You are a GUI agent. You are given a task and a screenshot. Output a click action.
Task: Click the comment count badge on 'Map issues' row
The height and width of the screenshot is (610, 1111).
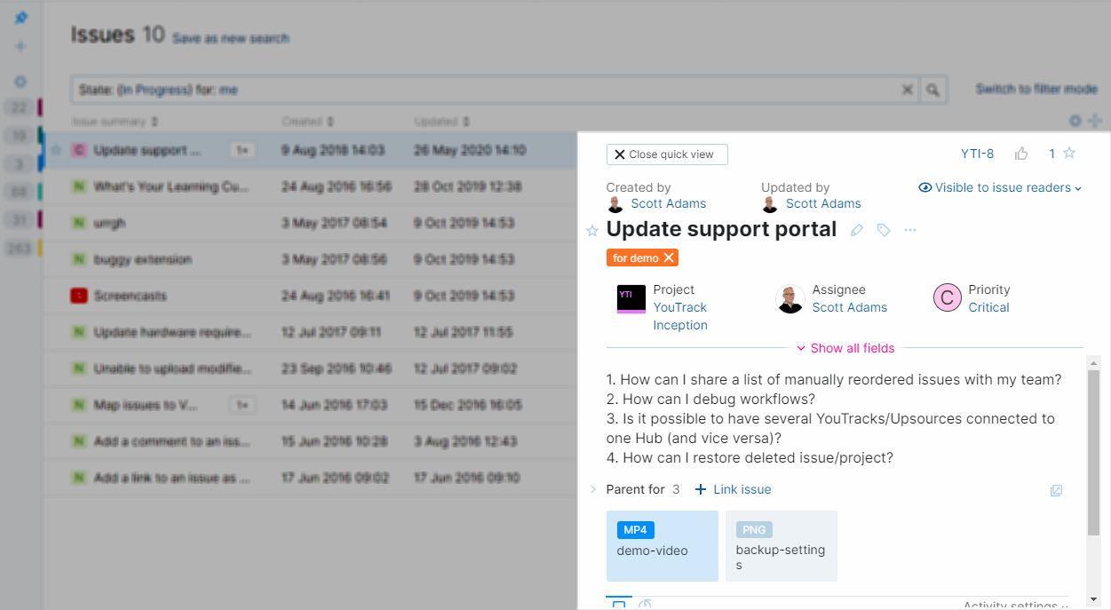point(242,405)
